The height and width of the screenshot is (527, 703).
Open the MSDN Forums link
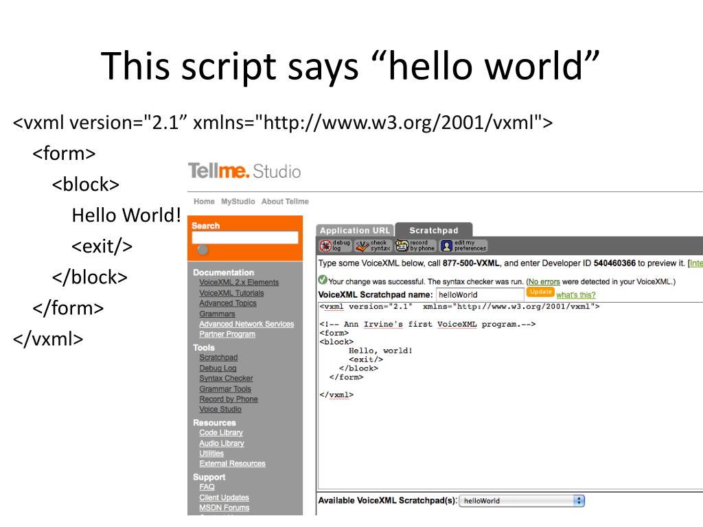coord(224,508)
